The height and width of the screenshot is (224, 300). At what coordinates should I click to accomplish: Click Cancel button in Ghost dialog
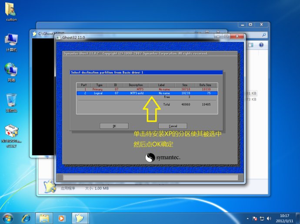[x=173, y=126]
